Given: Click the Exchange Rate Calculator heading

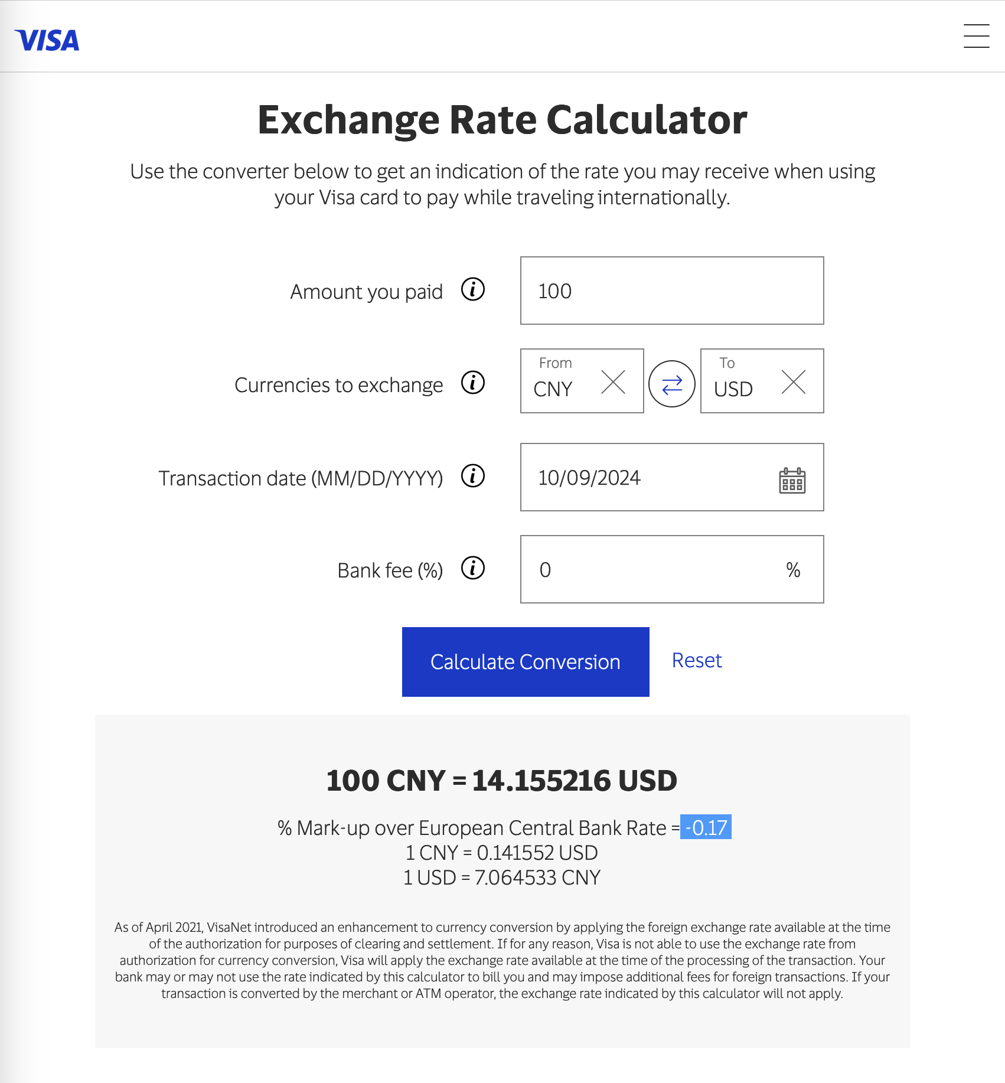Looking at the screenshot, I should tap(502, 120).
